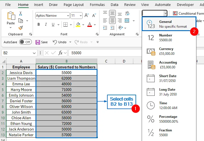This screenshot has width=204, height=141.
Task: Open Alignment settings dialog launcher
Action: [x=137, y=34]
